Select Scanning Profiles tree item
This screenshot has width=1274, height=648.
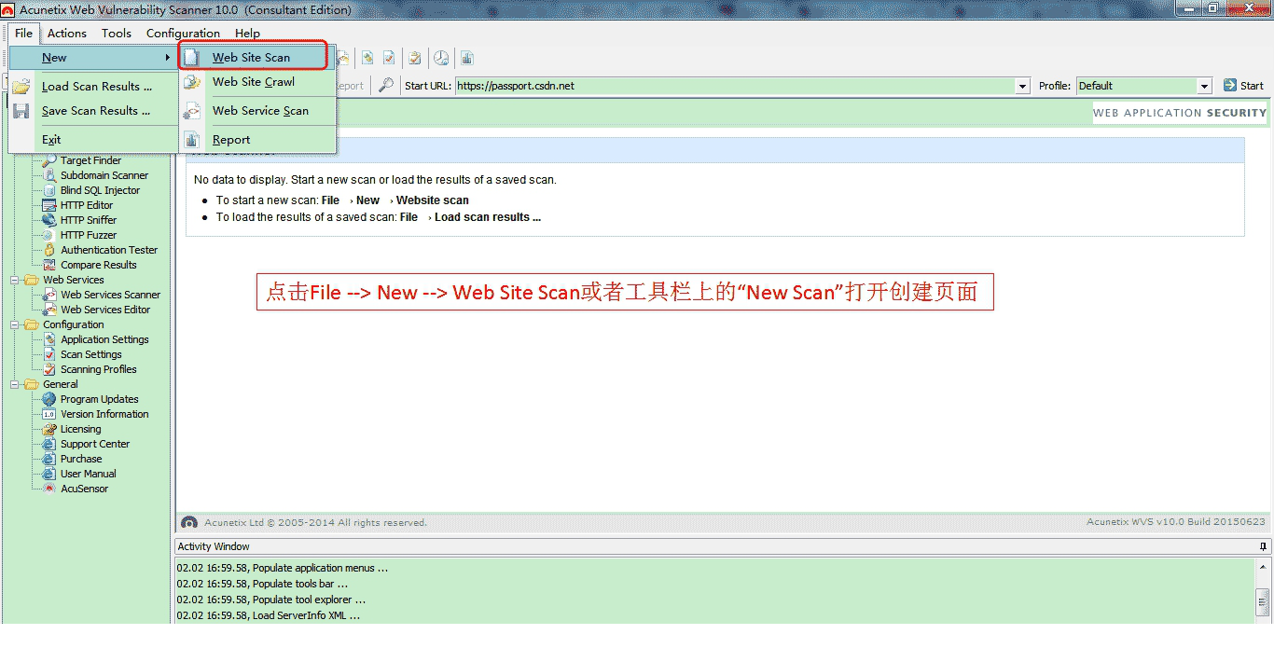tap(99, 369)
